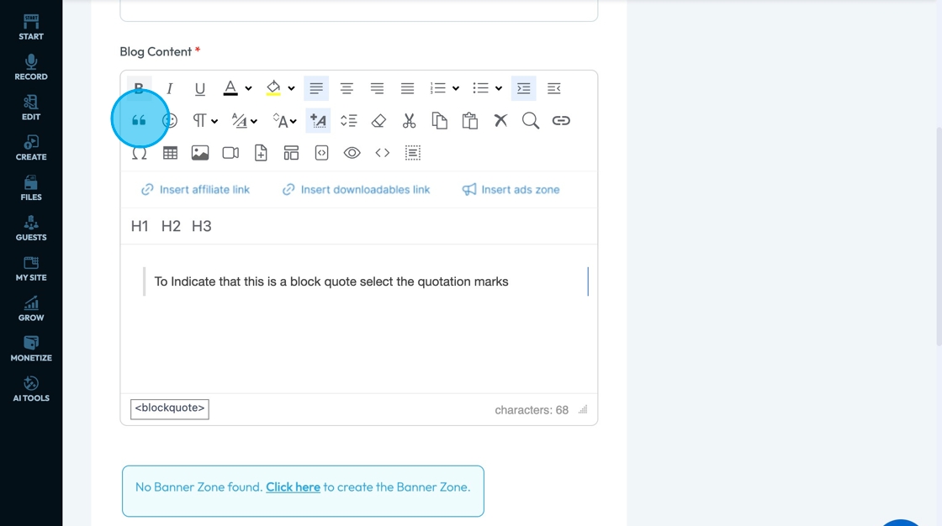Toggle show blocks outline
This screenshot has width=942, height=526.
pyautogui.click(x=413, y=153)
